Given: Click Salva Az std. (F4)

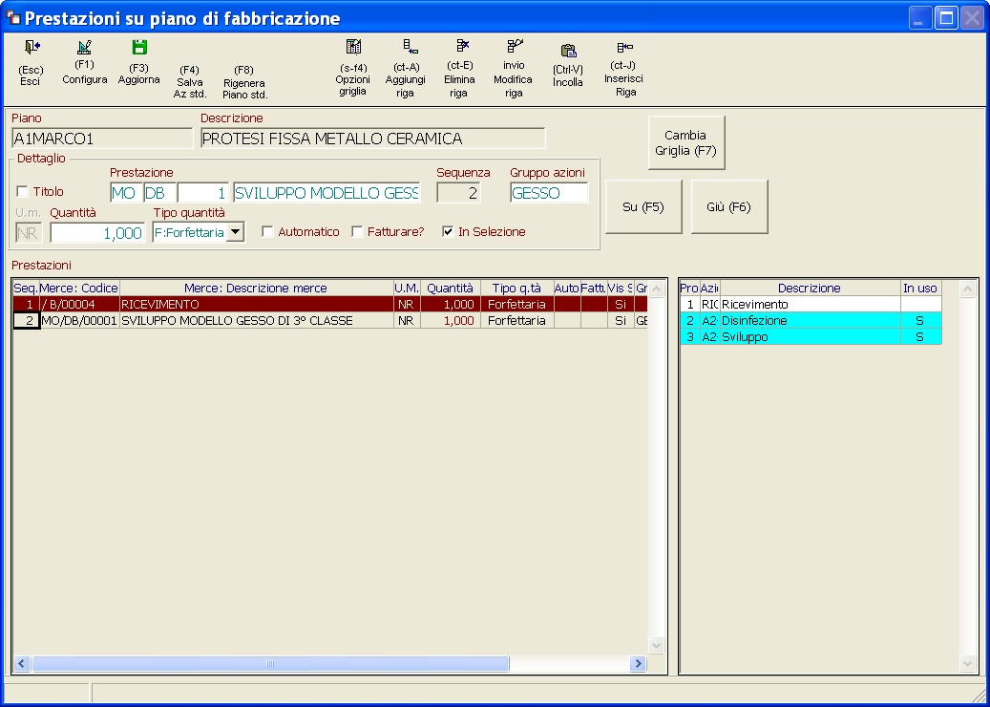Looking at the screenshot, I should pyautogui.click(x=190, y=82).
